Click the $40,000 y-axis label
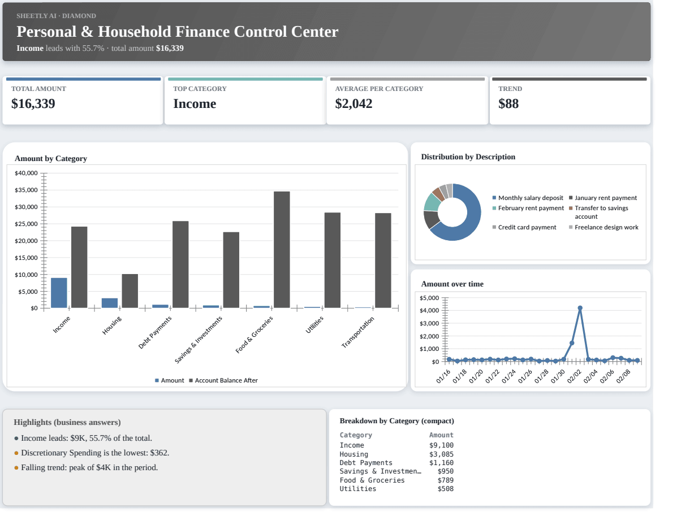Viewport: 694px width, 521px height. [x=26, y=173]
